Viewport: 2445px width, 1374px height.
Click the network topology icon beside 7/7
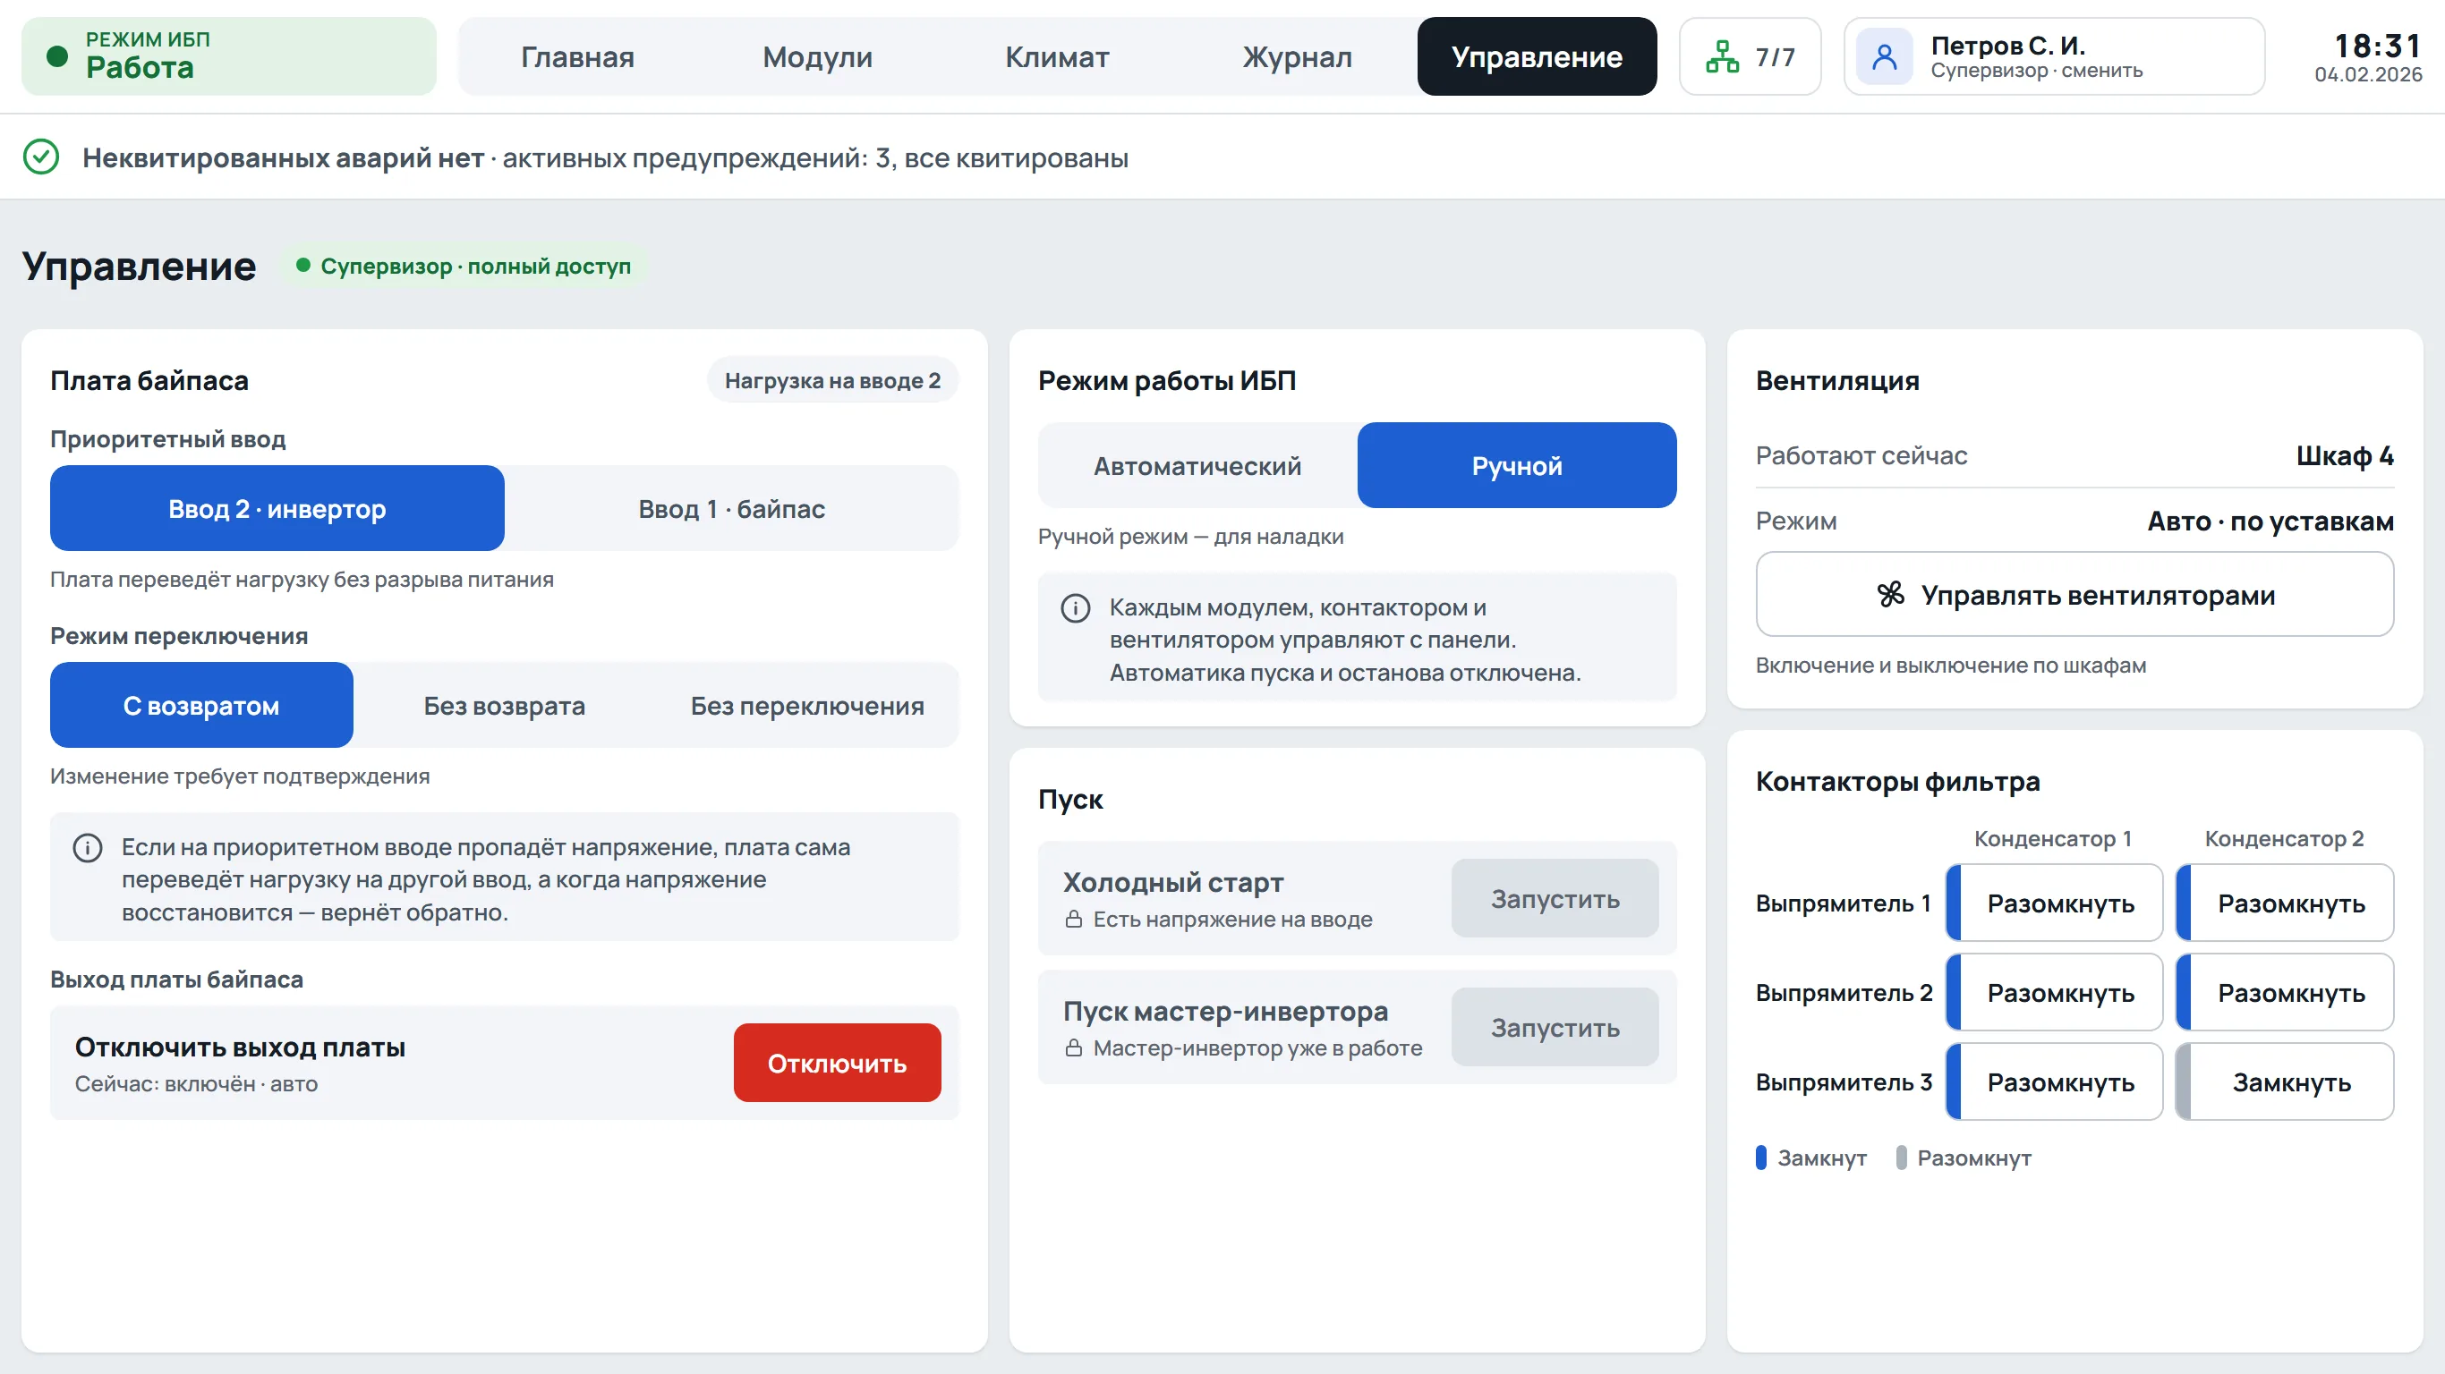[x=1722, y=57]
